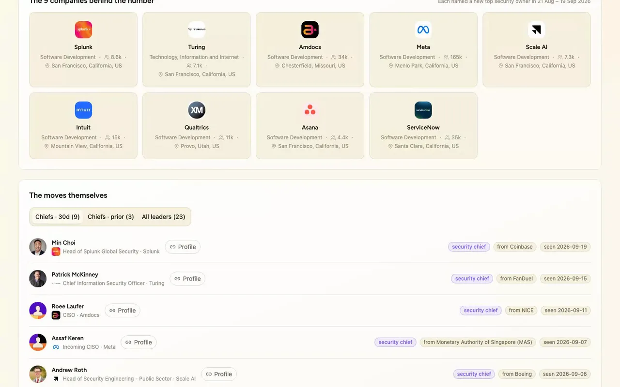Click Min Choi's profile photo
This screenshot has width=620, height=387.
coord(38,247)
